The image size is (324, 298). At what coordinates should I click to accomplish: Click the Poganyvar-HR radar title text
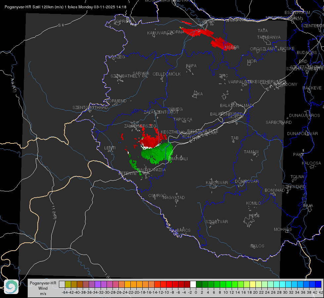click(66, 7)
